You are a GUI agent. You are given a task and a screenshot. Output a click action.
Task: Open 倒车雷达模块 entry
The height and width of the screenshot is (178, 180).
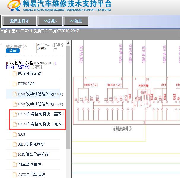coord(29,164)
